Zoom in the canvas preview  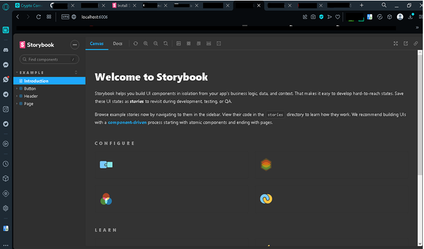coord(146,43)
